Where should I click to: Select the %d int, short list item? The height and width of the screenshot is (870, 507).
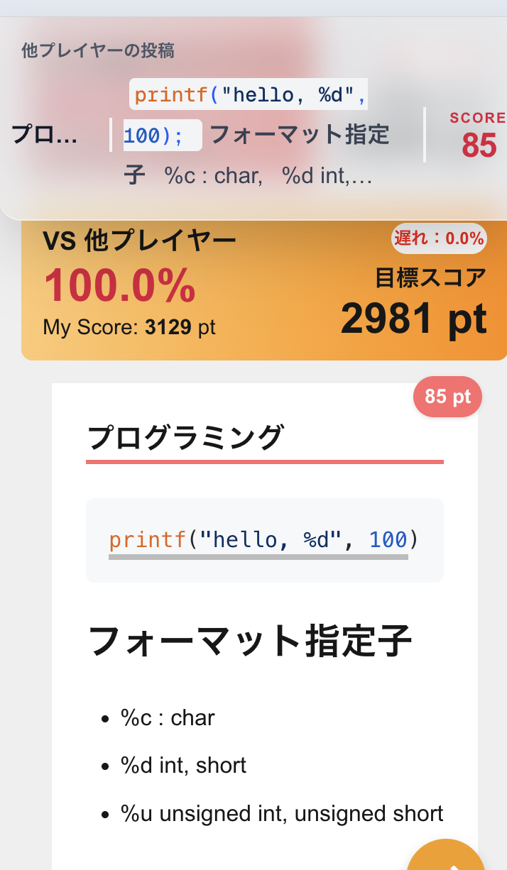click(x=183, y=765)
